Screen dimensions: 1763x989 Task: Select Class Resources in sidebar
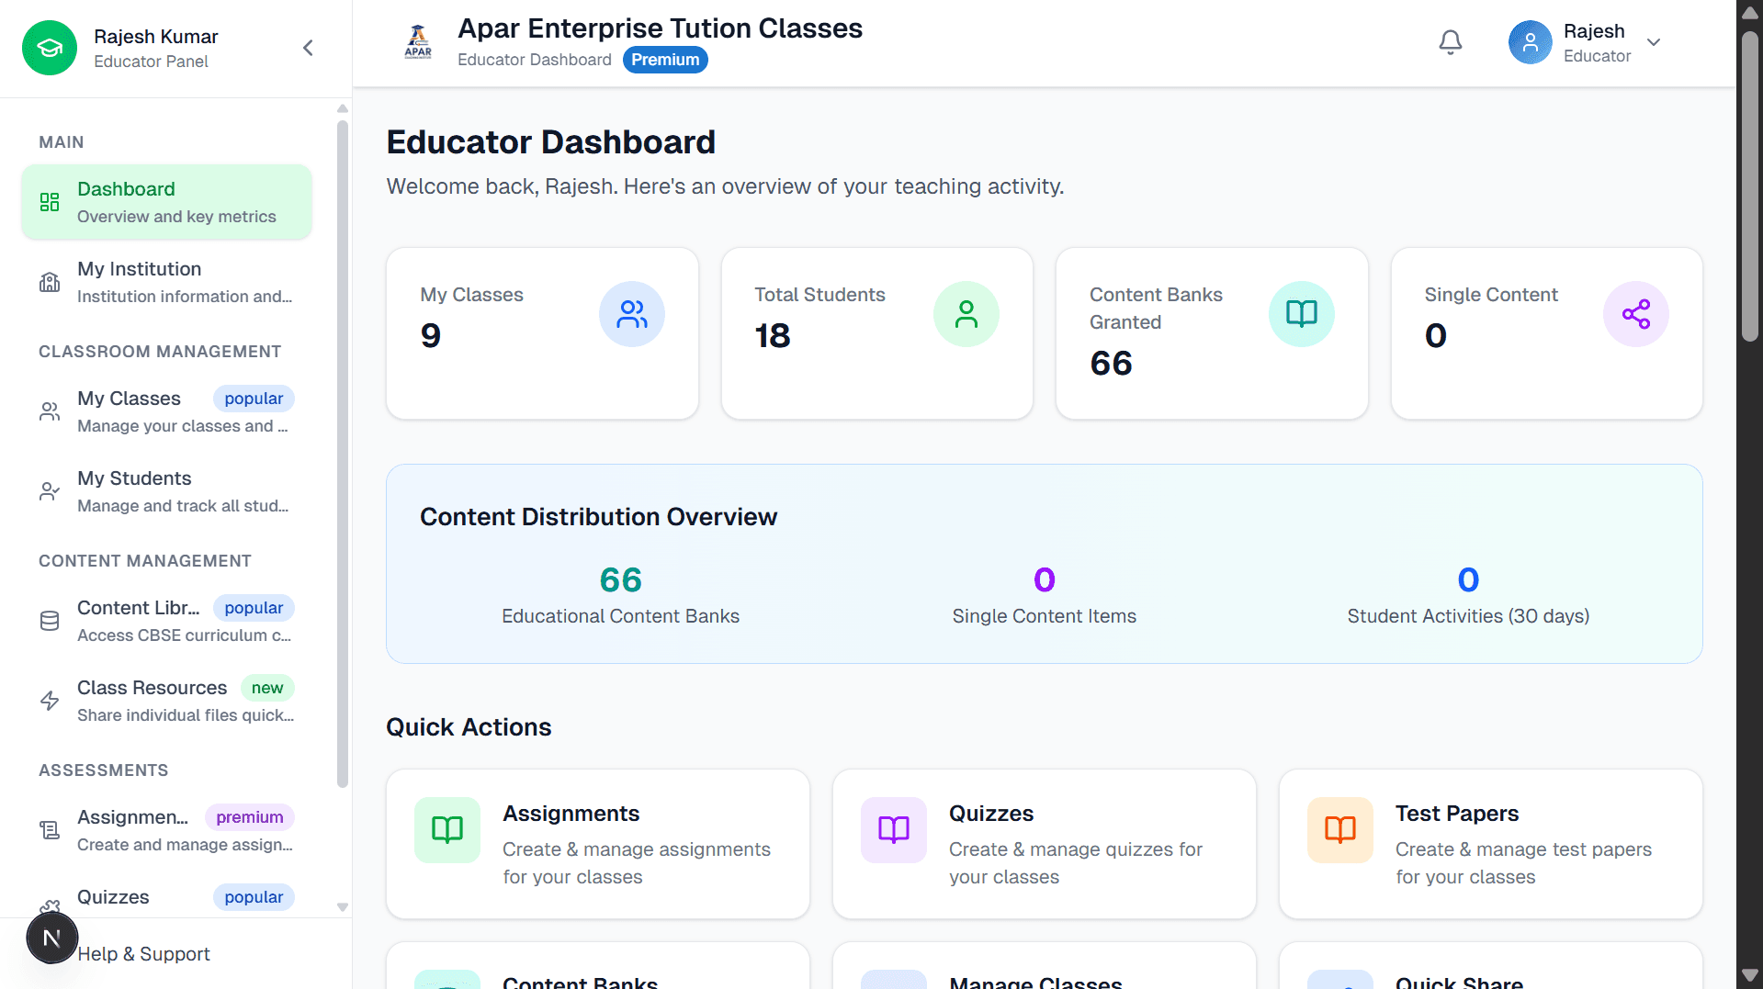166,701
